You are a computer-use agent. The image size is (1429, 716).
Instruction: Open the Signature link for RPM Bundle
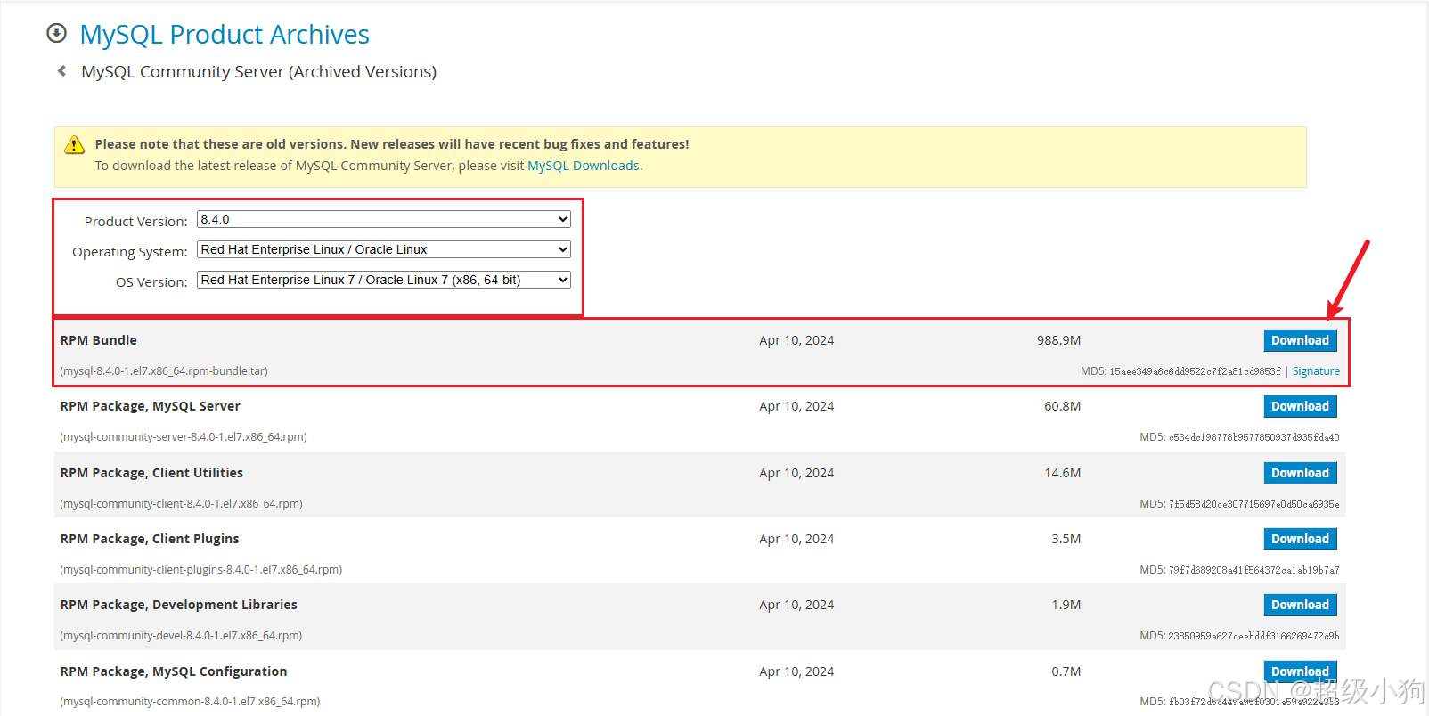point(1316,371)
